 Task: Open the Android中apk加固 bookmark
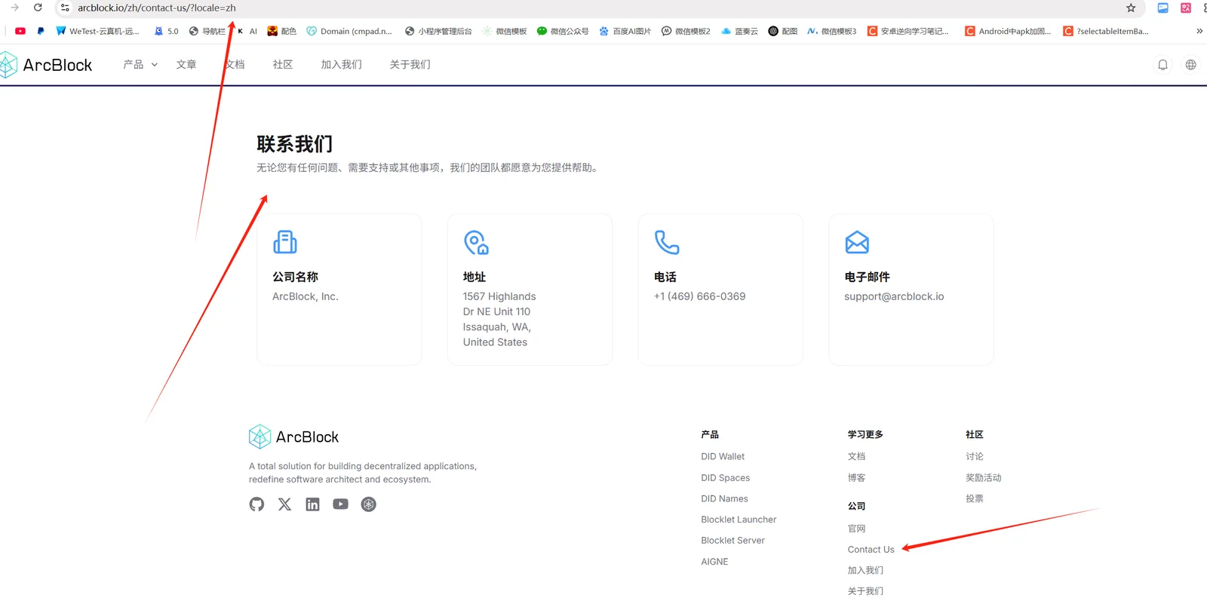click(x=1008, y=31)
